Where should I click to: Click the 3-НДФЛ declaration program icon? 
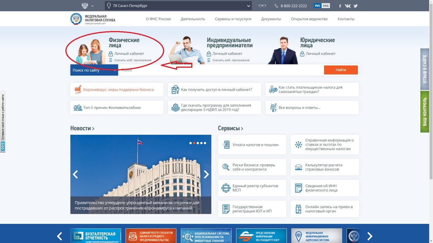click(175, 108)
